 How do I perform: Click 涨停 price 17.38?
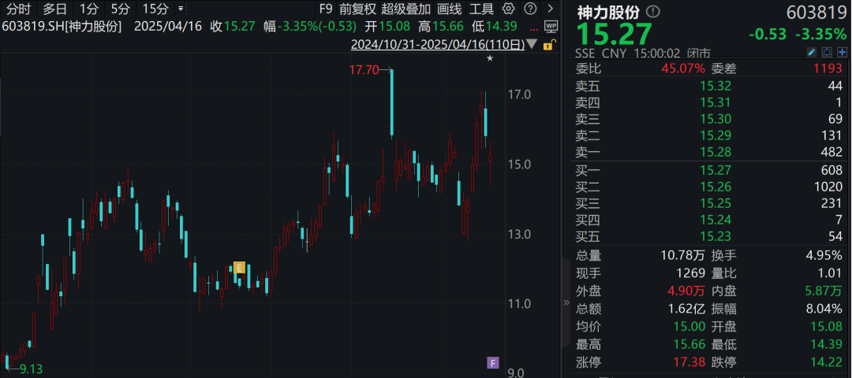point(689,361)
